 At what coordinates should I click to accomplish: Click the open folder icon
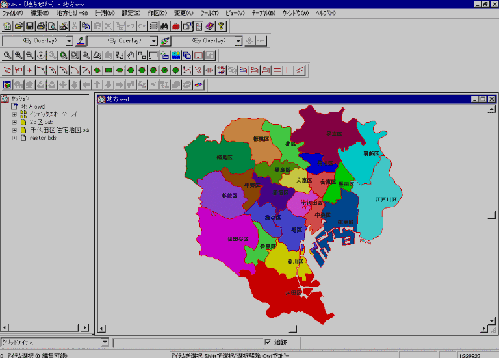pos(19,26)
